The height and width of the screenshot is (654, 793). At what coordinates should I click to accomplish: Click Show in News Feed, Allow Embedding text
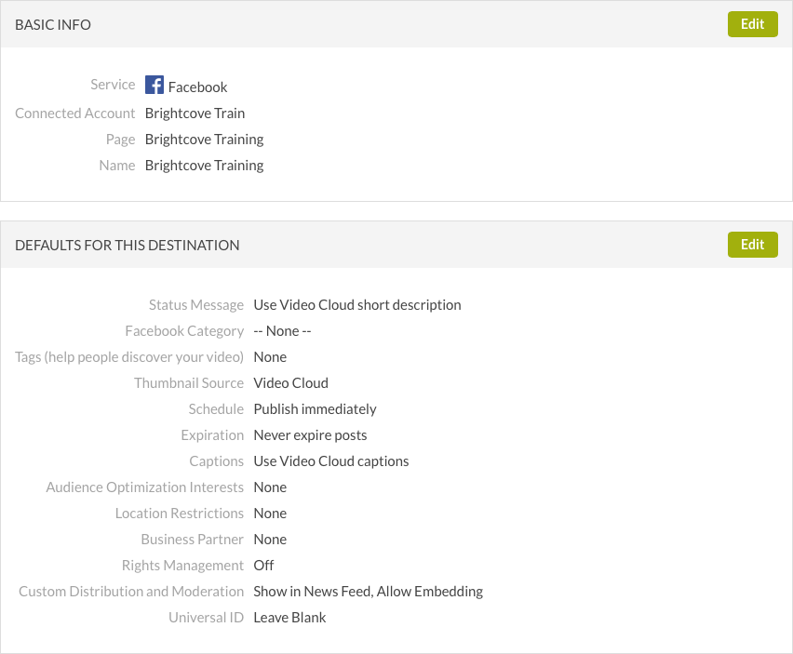368,591
